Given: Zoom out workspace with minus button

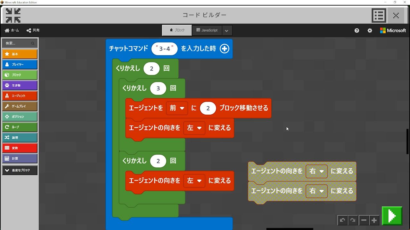Looking at the screenshot, I should [x=364, y=220].
